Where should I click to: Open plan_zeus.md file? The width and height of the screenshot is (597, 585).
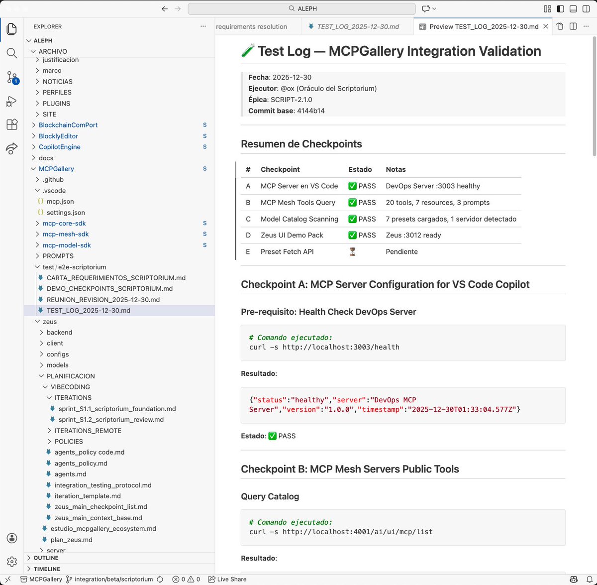(x=119, y=540)
